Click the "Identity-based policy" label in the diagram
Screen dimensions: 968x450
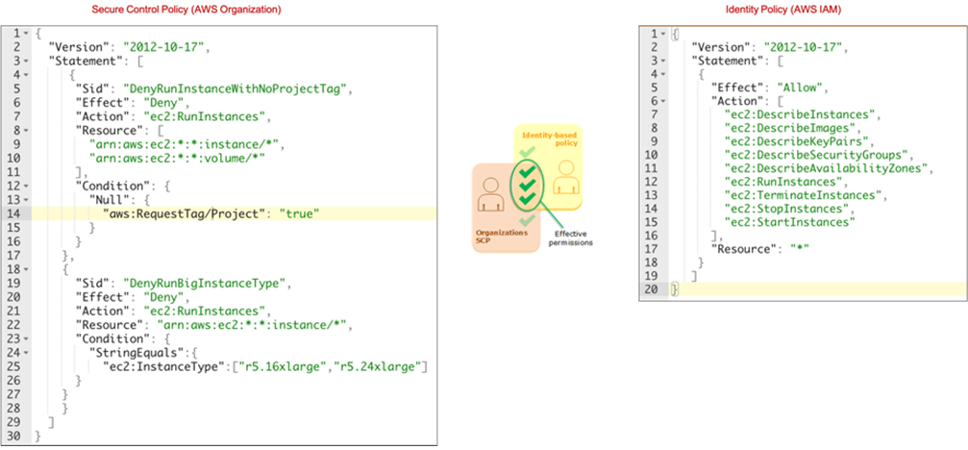549,138
